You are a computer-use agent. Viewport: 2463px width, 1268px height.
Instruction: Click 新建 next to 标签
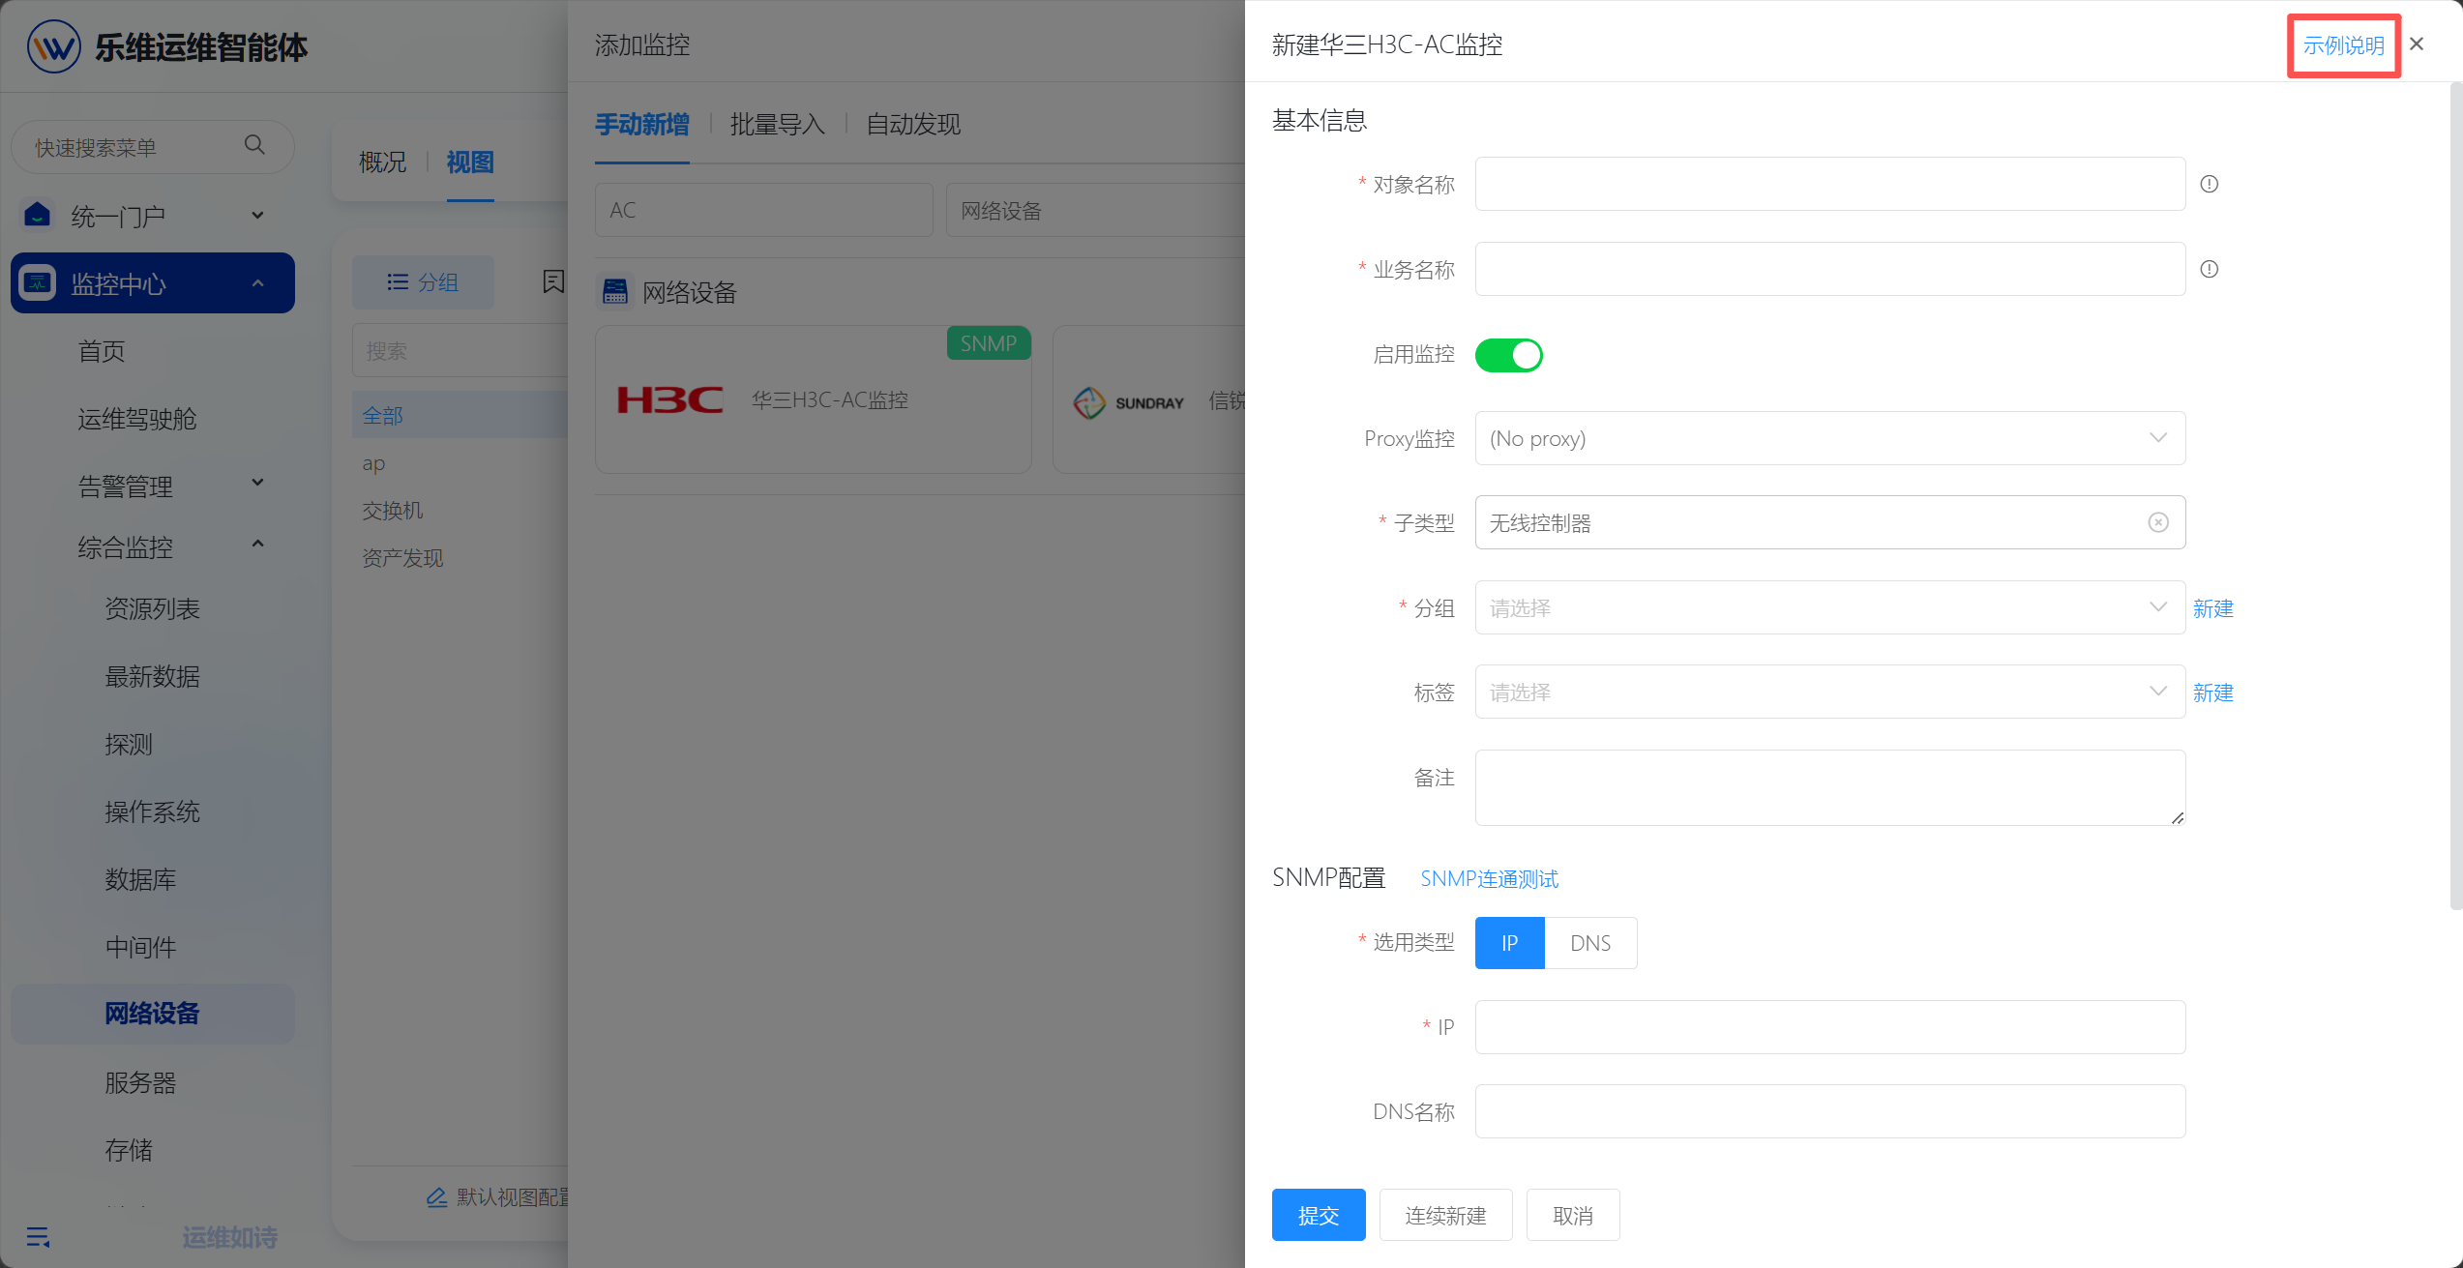[2212, 693]
